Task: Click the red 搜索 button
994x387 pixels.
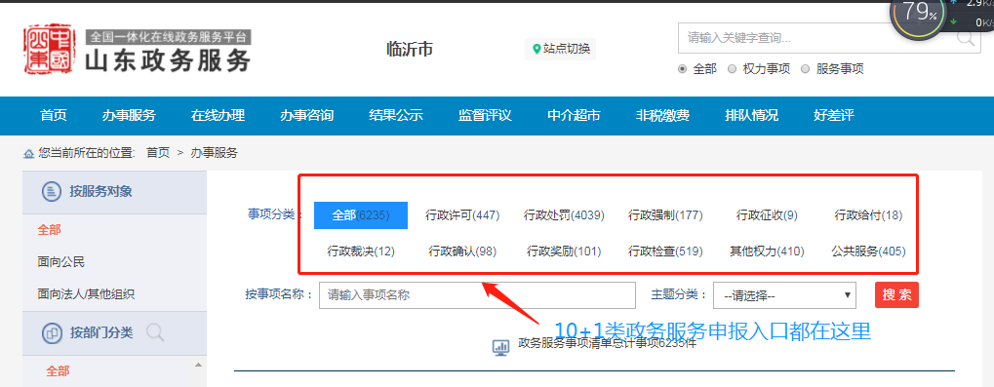Action: (x=896, y=294)
